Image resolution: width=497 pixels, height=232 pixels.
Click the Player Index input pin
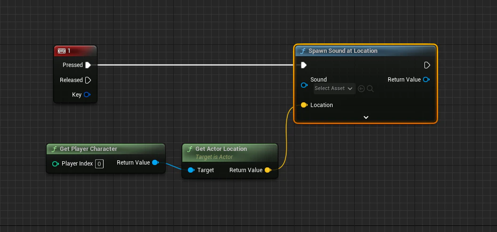pos(56,164)
